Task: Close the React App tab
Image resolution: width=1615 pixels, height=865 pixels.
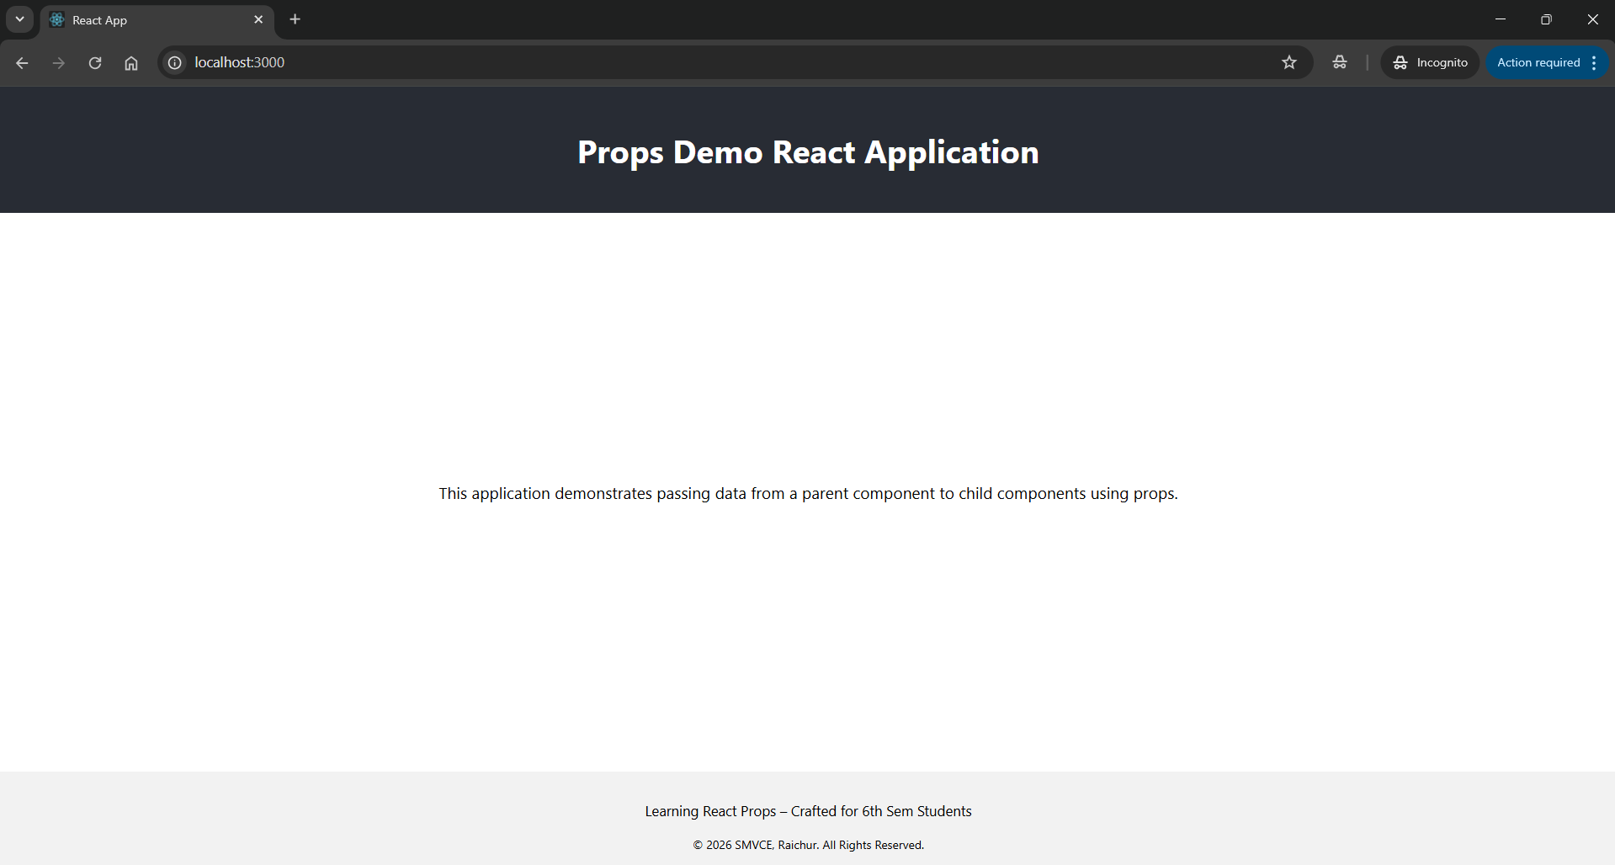Action: [258, 19]
